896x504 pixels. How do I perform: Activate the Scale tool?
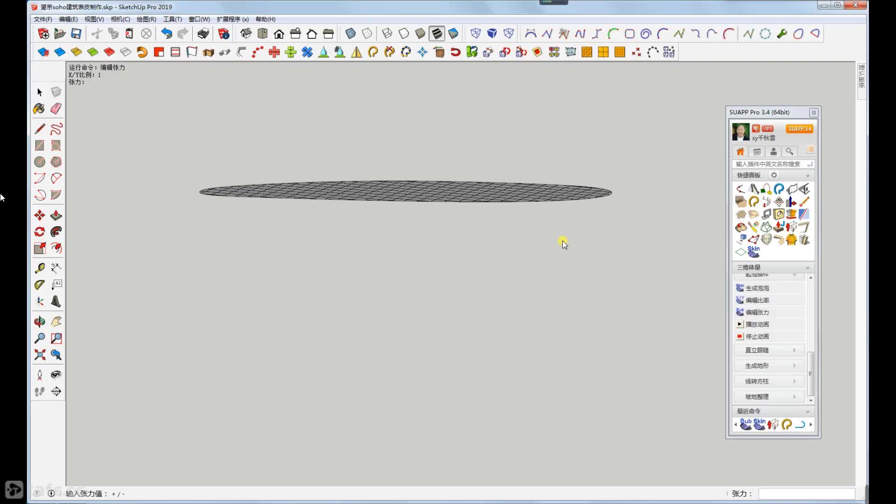(40, 248)
